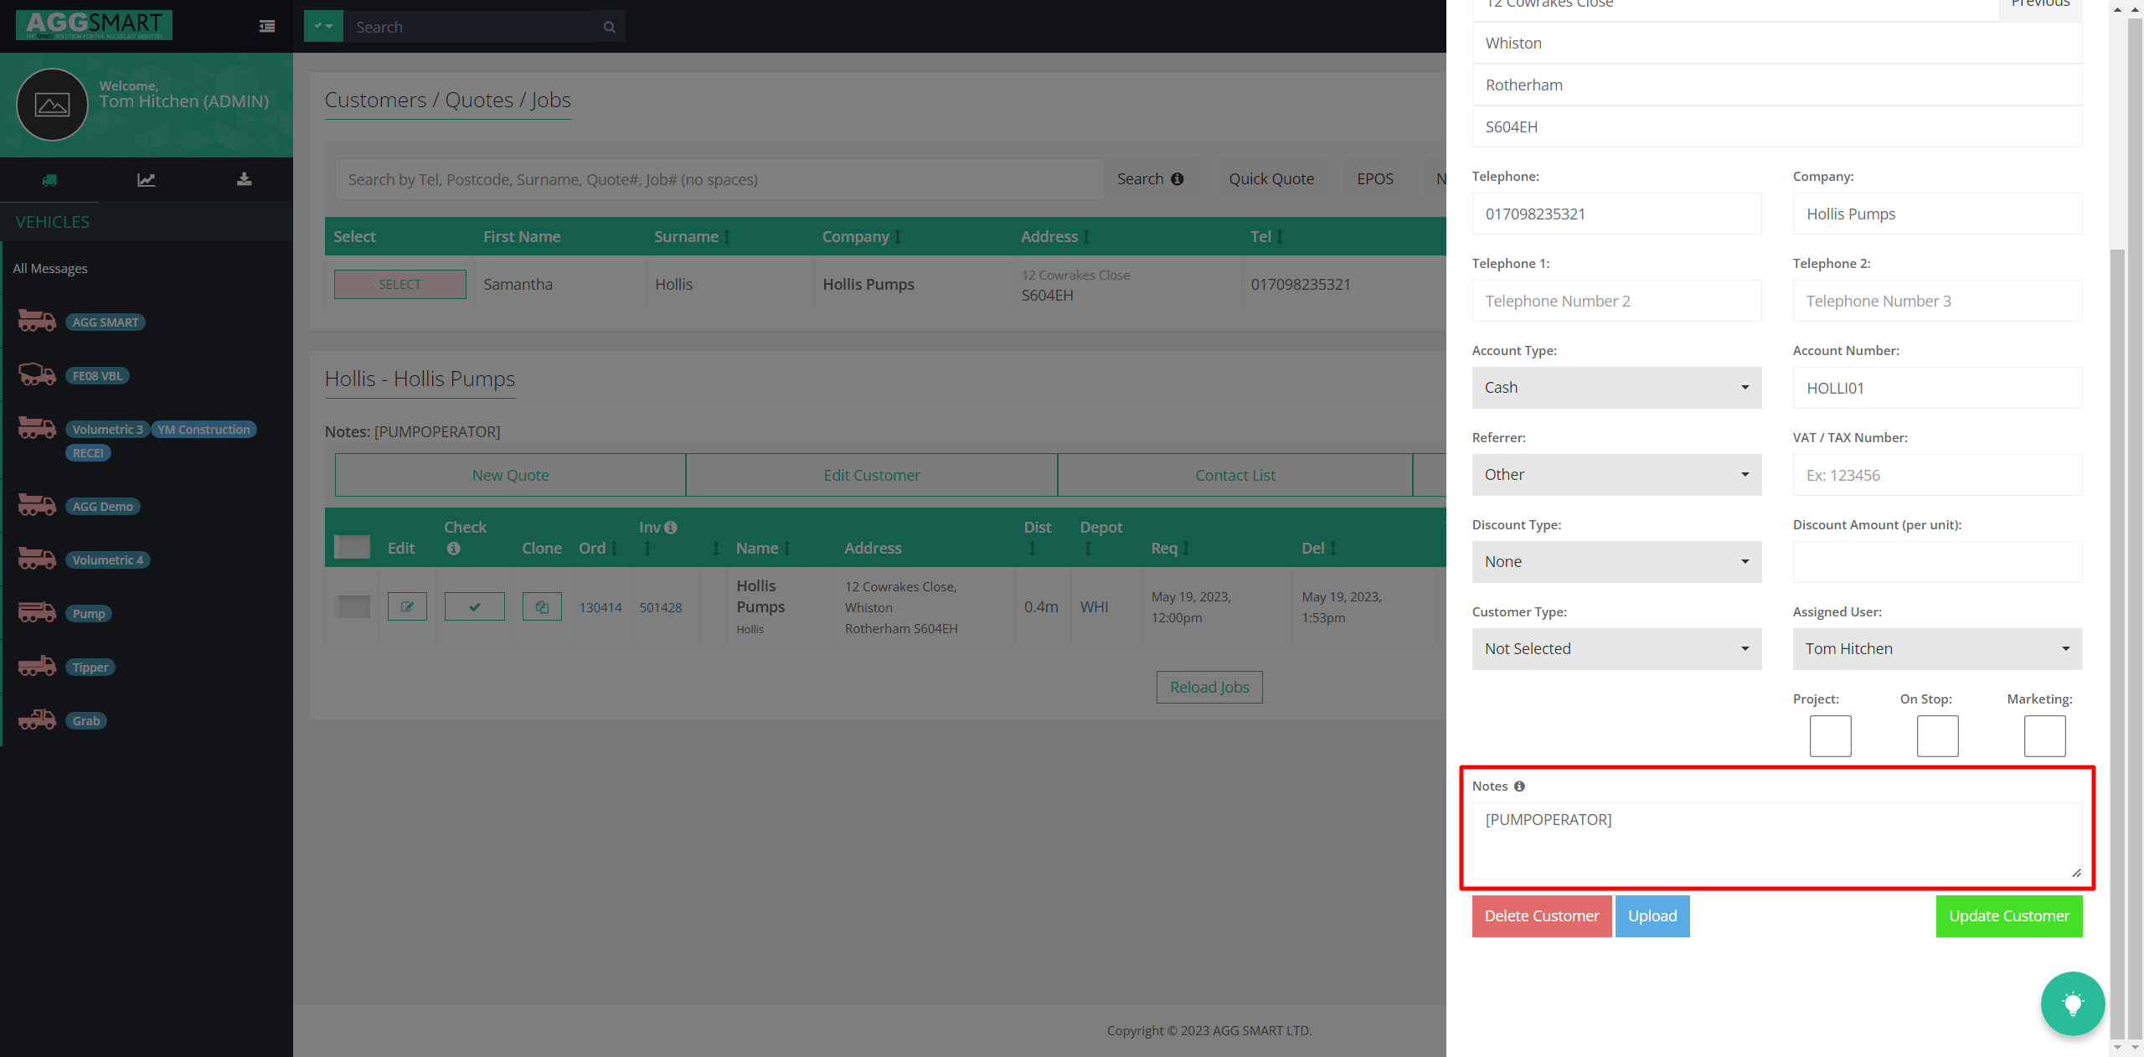Open EPOS
Image resolution: width=2144 pixels, height=1057 pixels.
point(1375,179)
